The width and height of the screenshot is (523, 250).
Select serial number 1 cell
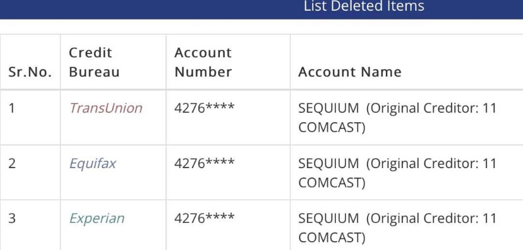(11, 108)
